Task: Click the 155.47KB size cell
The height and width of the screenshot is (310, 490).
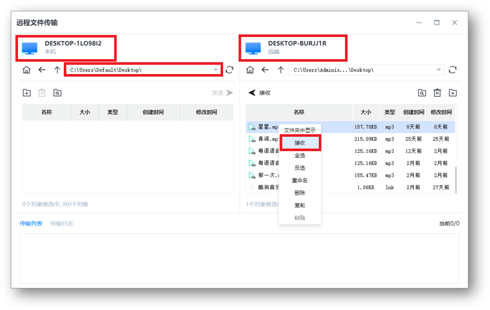Action: [x=366, y=175]
